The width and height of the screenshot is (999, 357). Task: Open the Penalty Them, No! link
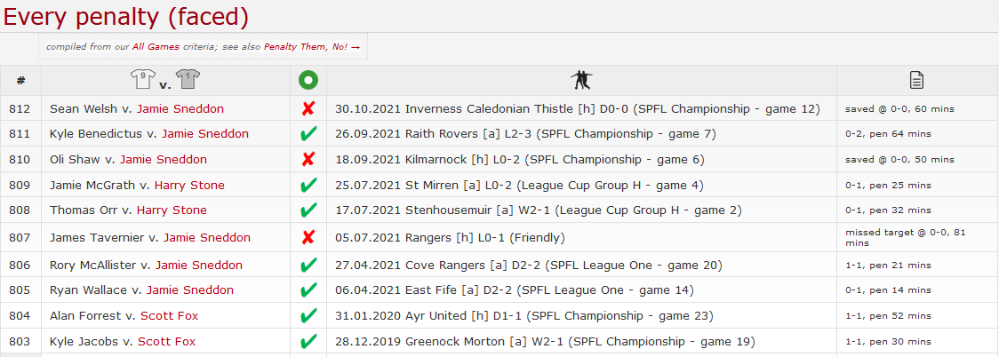(x=312, y=47)
